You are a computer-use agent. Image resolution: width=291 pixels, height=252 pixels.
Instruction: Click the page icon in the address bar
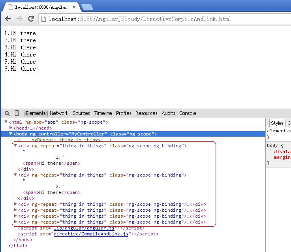[x=43, y=19]
